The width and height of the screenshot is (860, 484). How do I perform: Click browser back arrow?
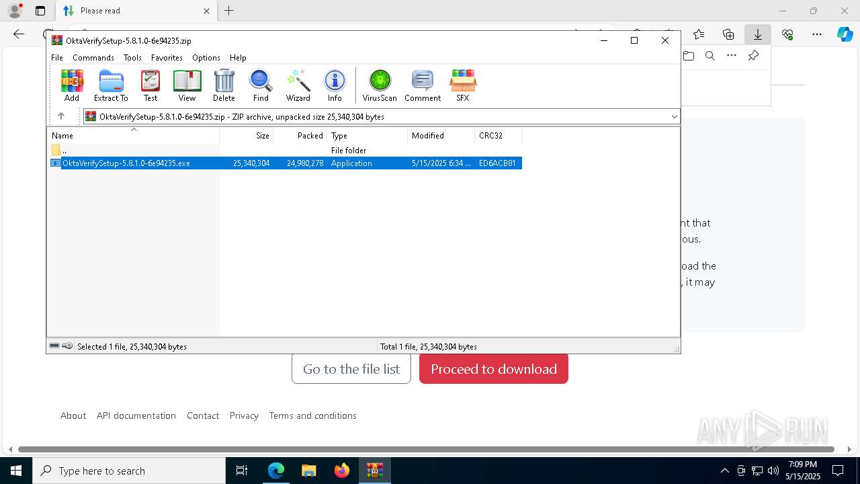point(19,34)
